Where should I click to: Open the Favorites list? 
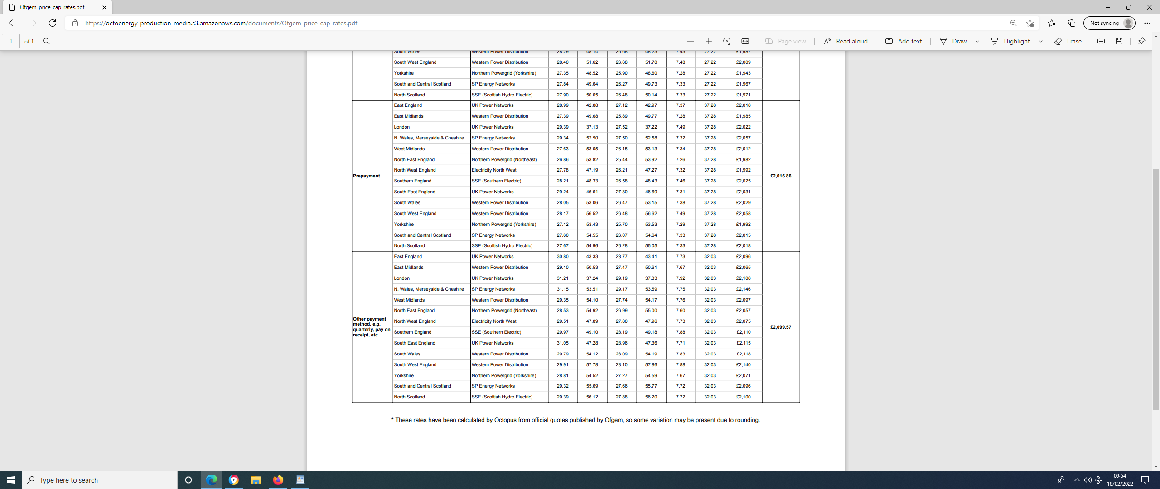pos(1052,23)
